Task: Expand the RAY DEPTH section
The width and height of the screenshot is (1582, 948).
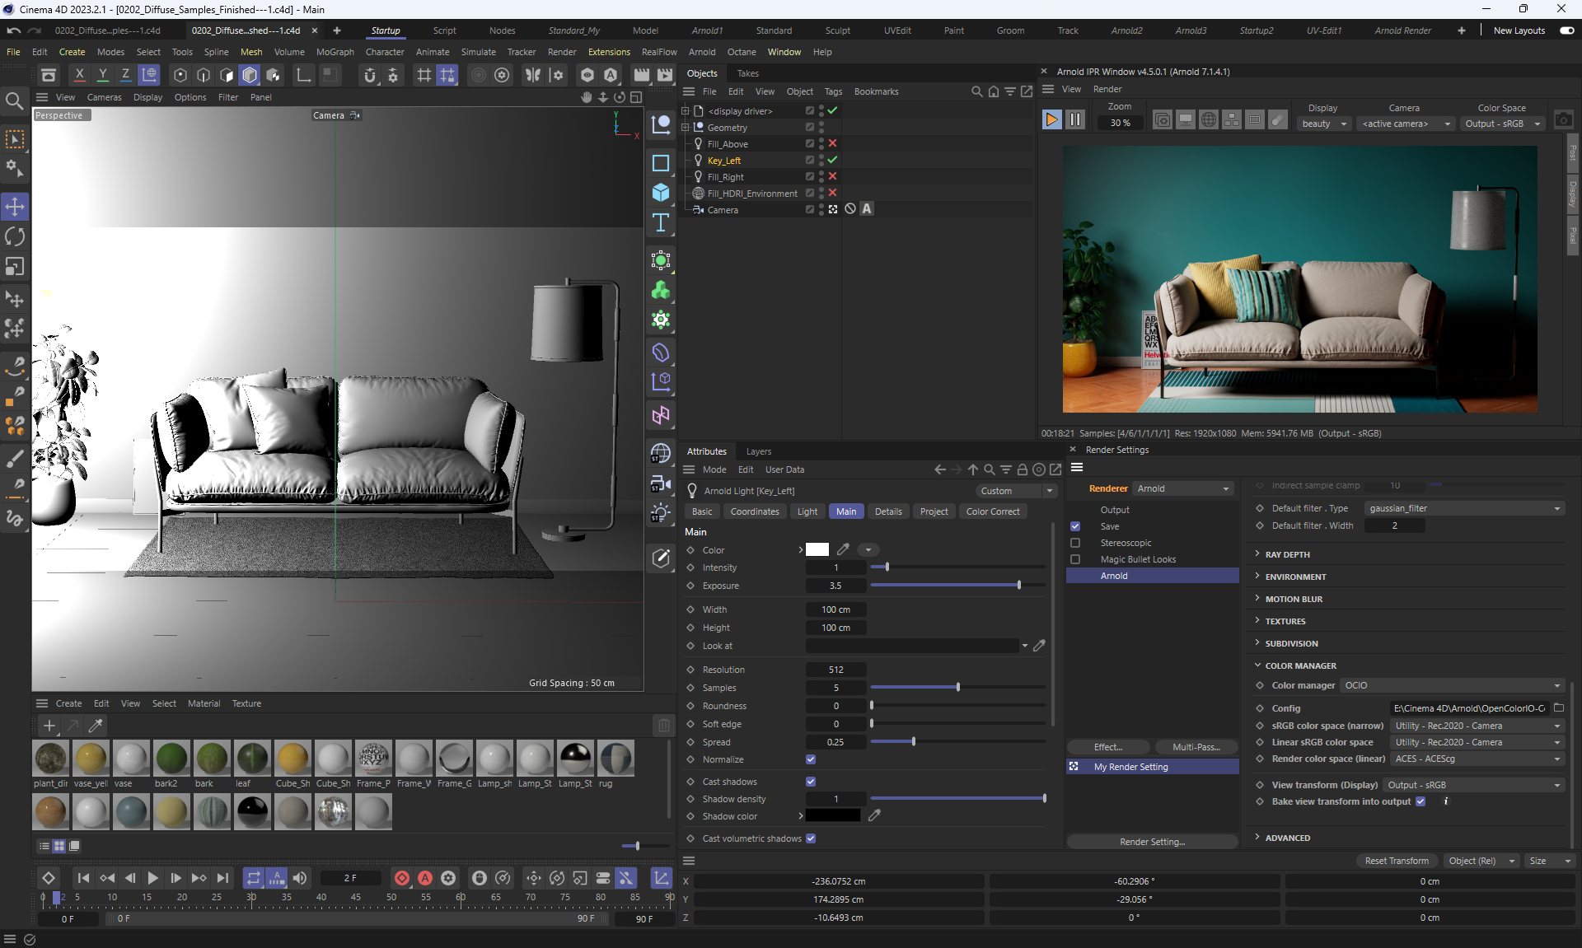Action: tap(1287, 554)
